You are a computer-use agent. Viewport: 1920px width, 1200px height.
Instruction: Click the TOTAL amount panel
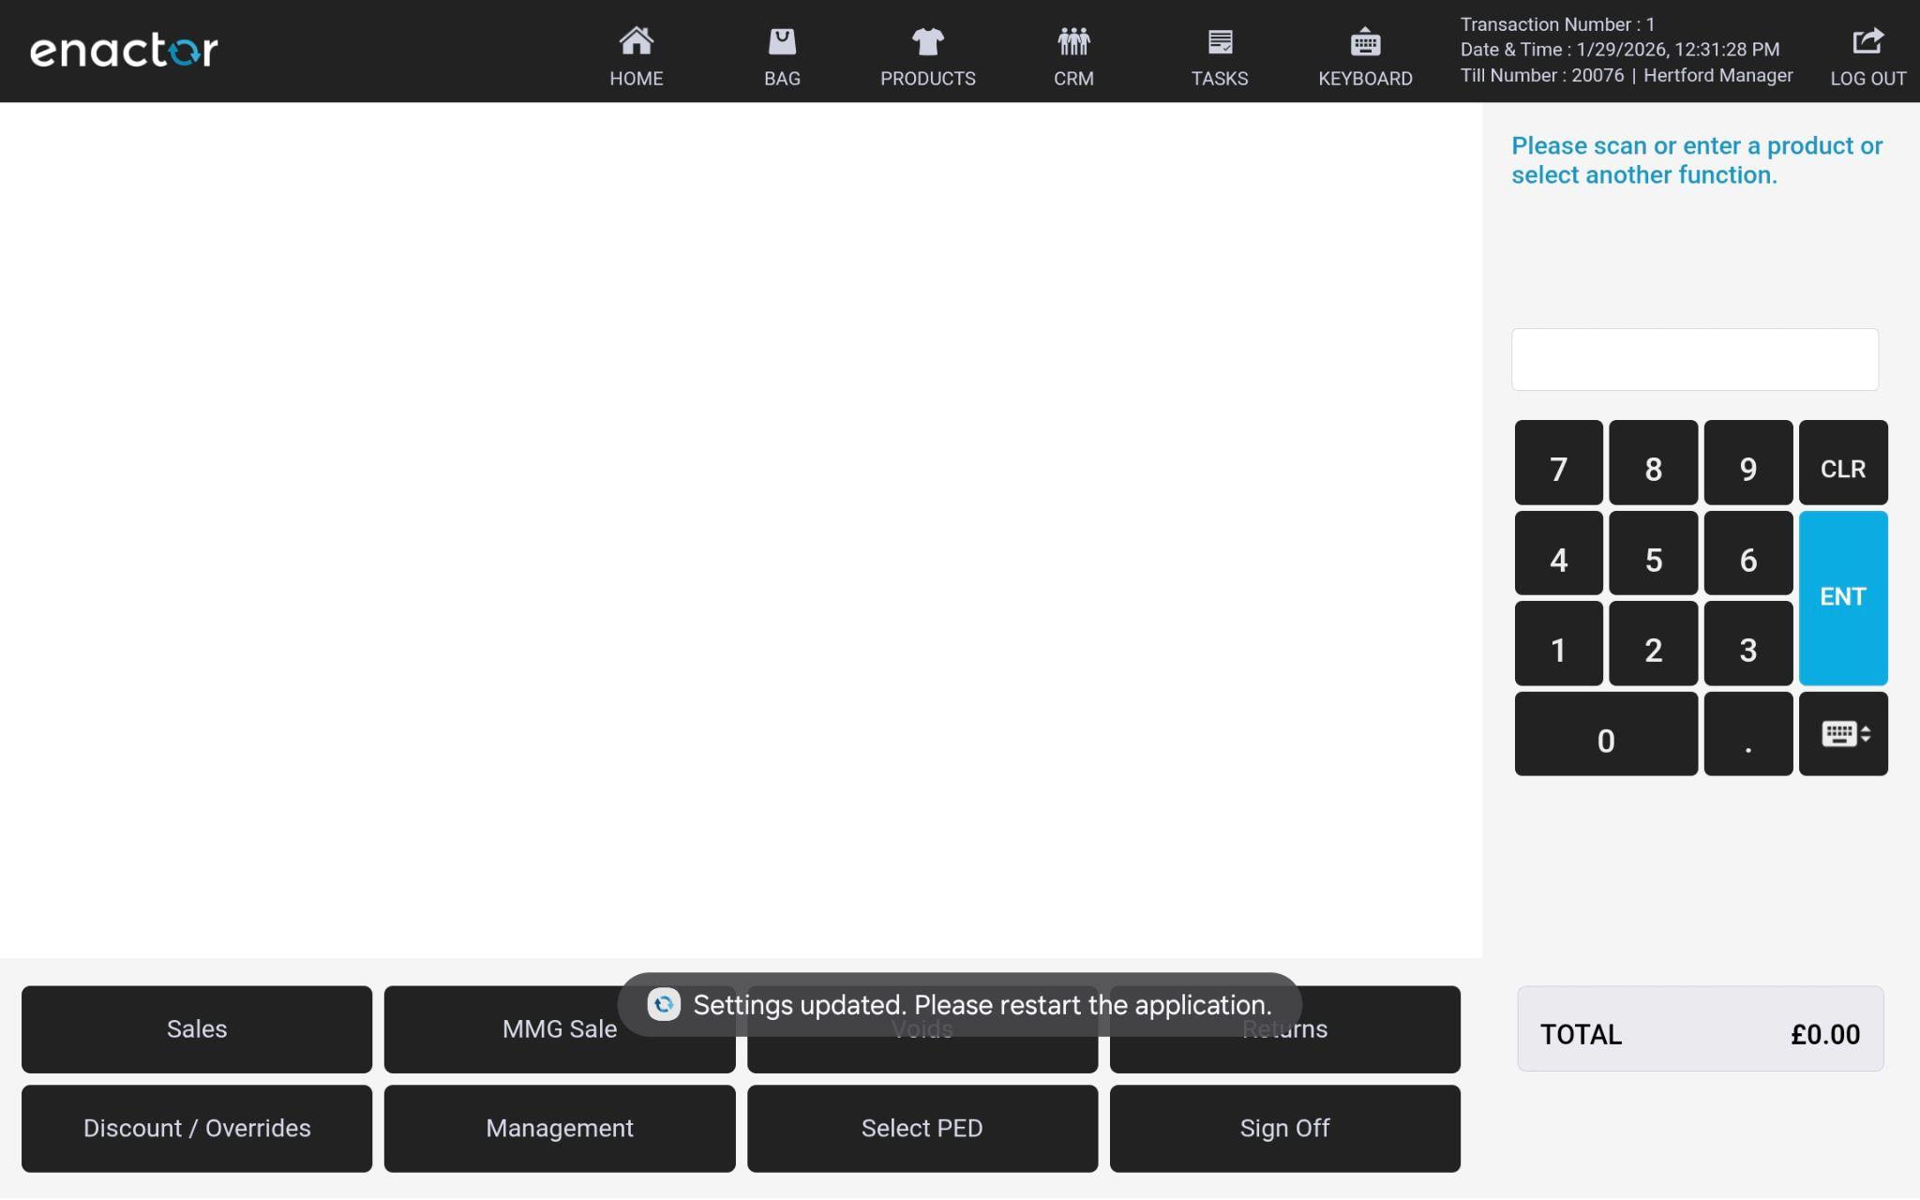(1700, 1029)
